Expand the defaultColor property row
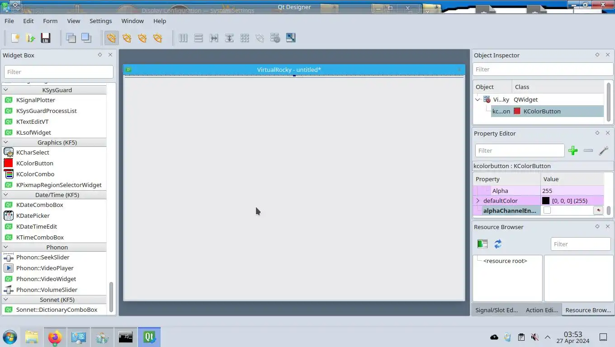Viewport: 615px width, 347px height. coord(478,201)
